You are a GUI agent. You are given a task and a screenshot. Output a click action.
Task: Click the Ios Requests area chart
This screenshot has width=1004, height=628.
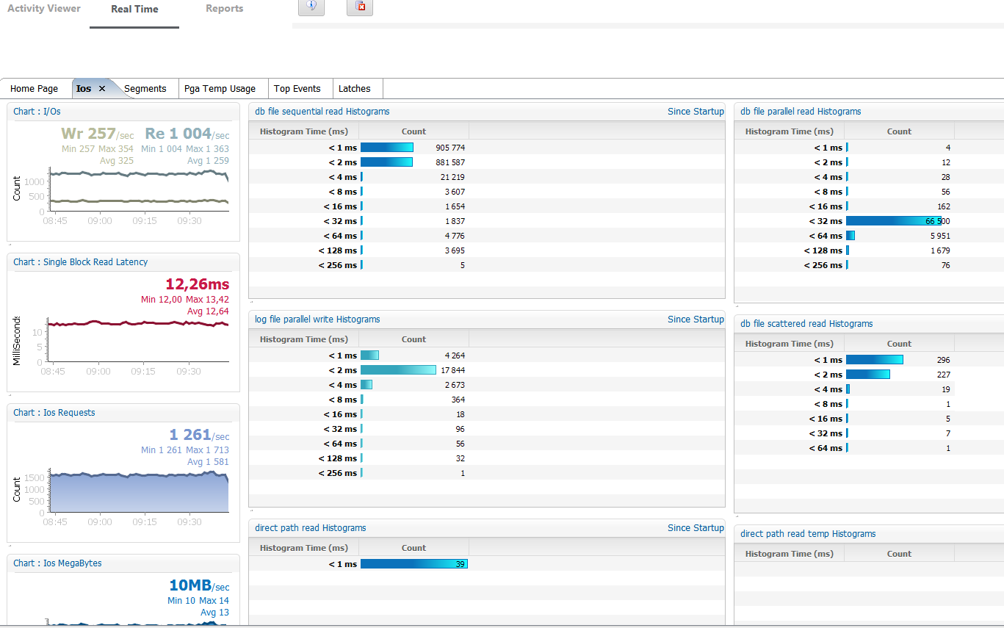(x=138, y=492)
